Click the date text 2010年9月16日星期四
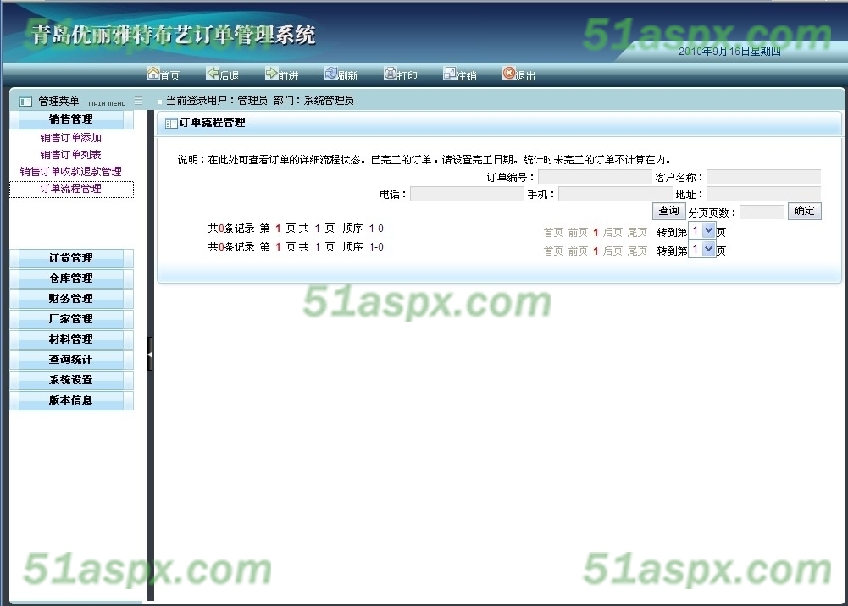 [729, 52]
